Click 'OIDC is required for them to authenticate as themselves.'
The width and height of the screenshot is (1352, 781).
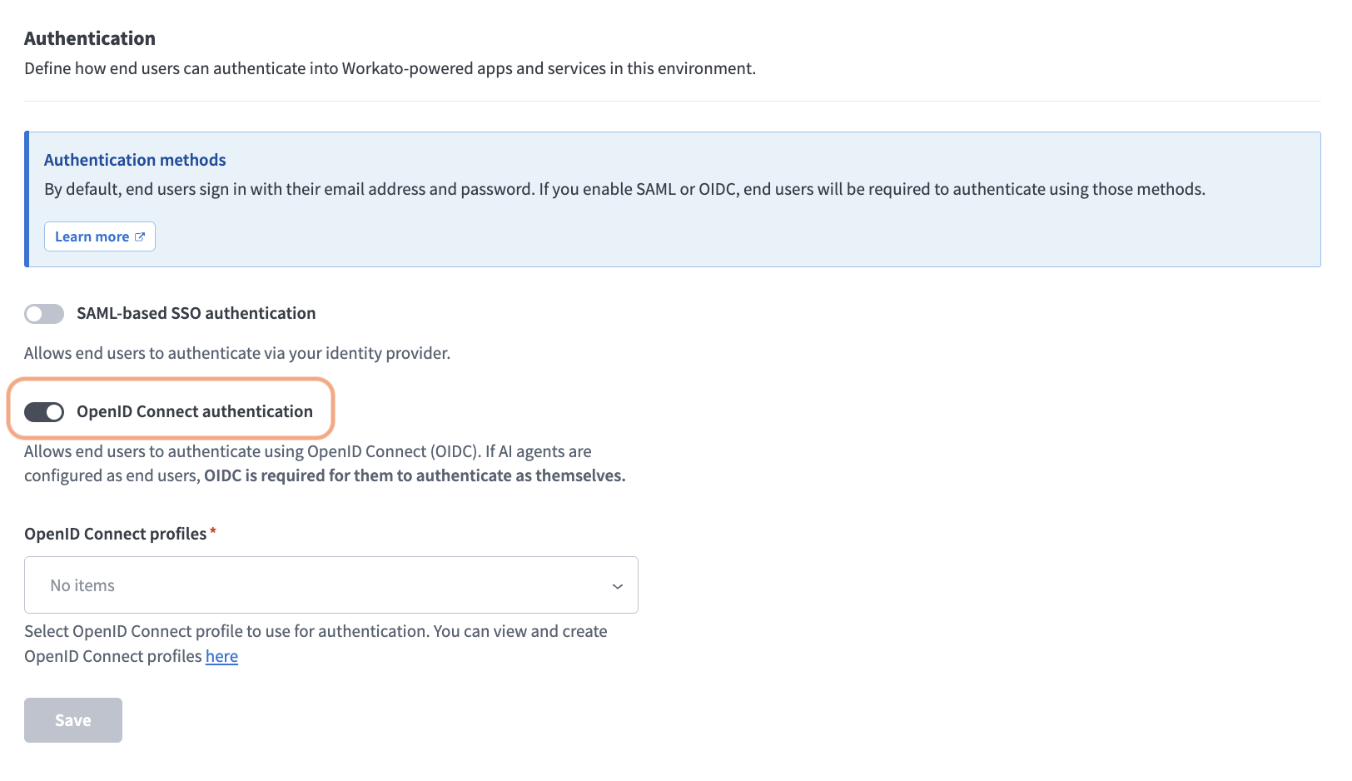[415, 475]
